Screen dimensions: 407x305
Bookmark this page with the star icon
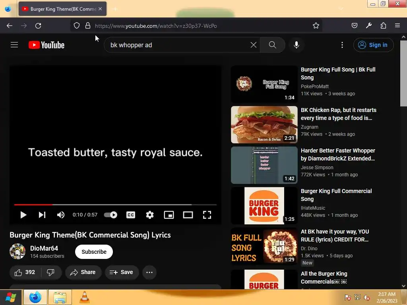point(316,25)
